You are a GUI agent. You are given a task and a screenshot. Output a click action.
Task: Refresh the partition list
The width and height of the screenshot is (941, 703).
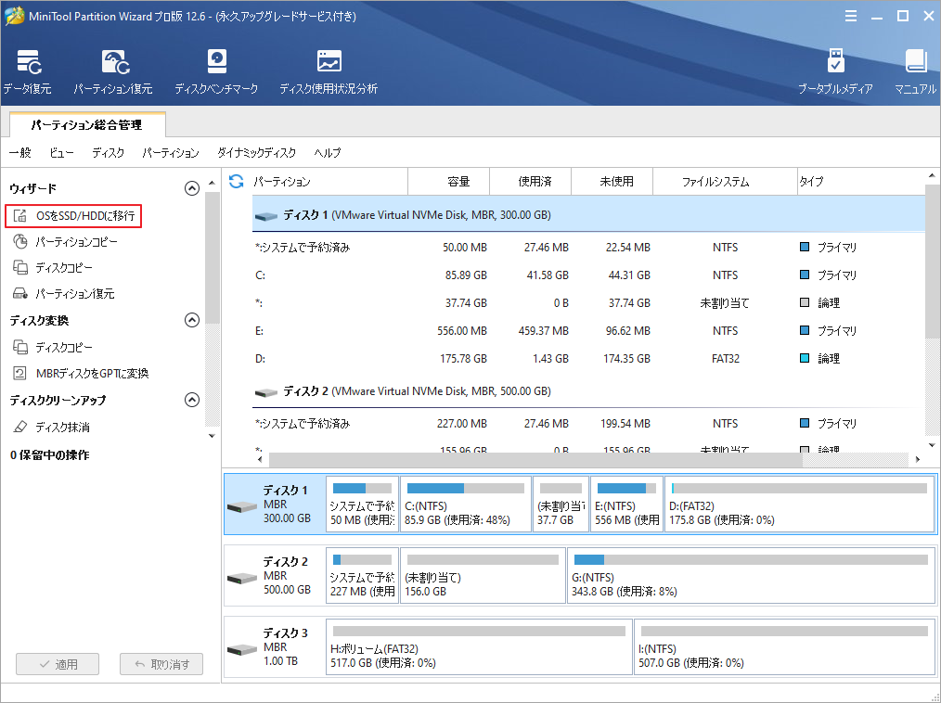[x=238, y=182]
